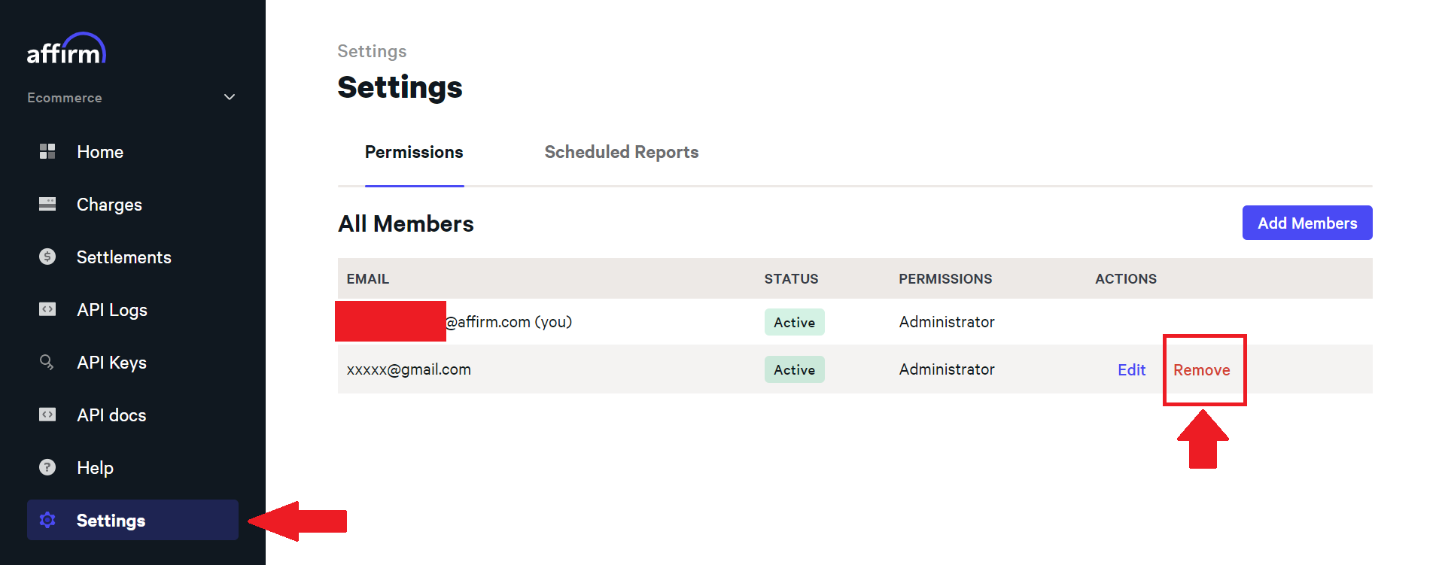Expand the Ecommerce account chevron
This screenshot has height=565, width=1445.
pyautogui.click(x=230, y=97)
